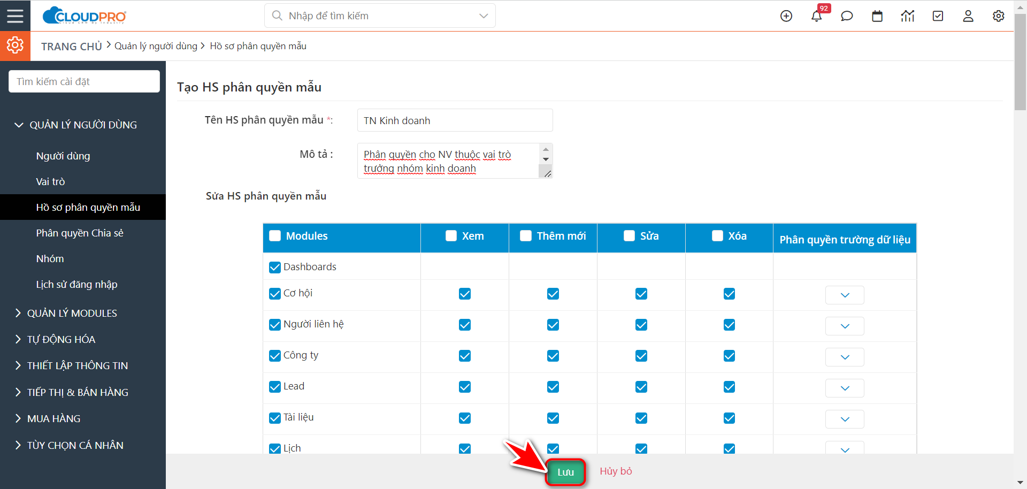Uncheck the Dashboards module checkbox
Image resolution: width=1027 pixels, height=489 pixels.
[x=275, y=268]
